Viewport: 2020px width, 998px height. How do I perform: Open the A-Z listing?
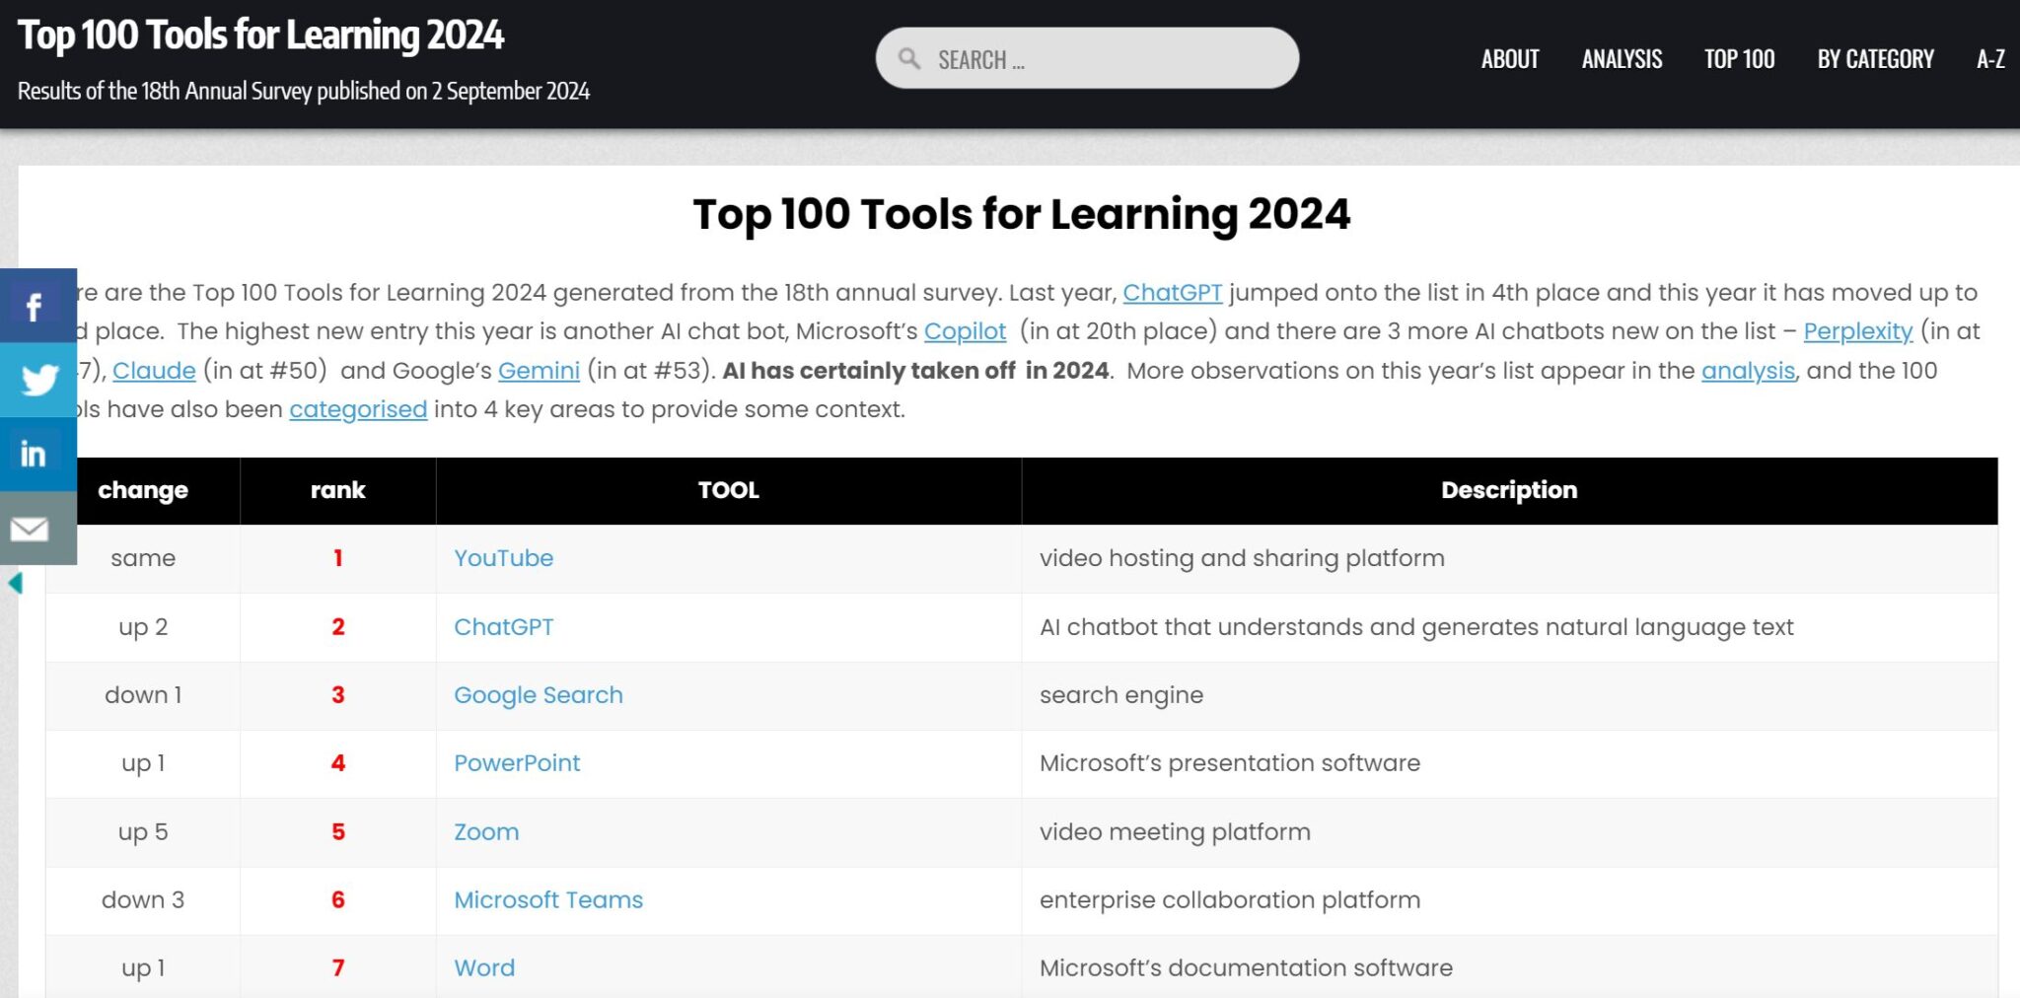pos(1989,59)
